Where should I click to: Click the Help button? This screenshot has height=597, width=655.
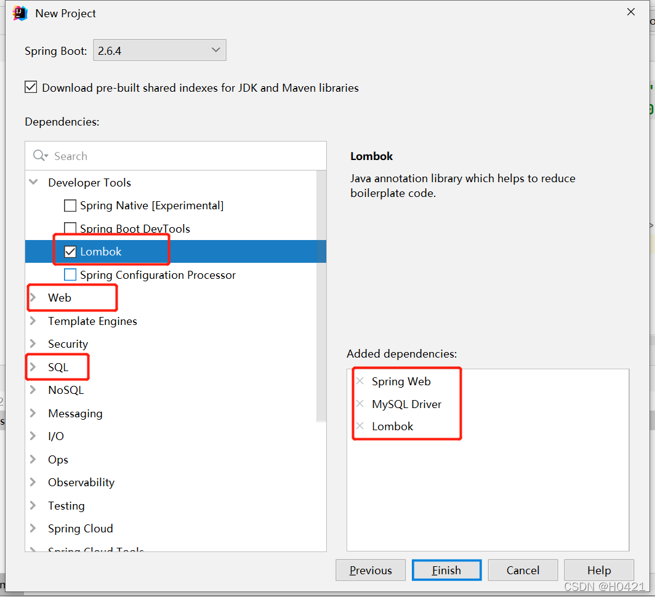tap(598, 571)
